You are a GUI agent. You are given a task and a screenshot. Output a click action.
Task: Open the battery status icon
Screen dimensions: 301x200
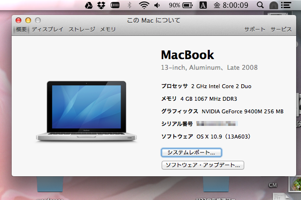pos(187,5)
